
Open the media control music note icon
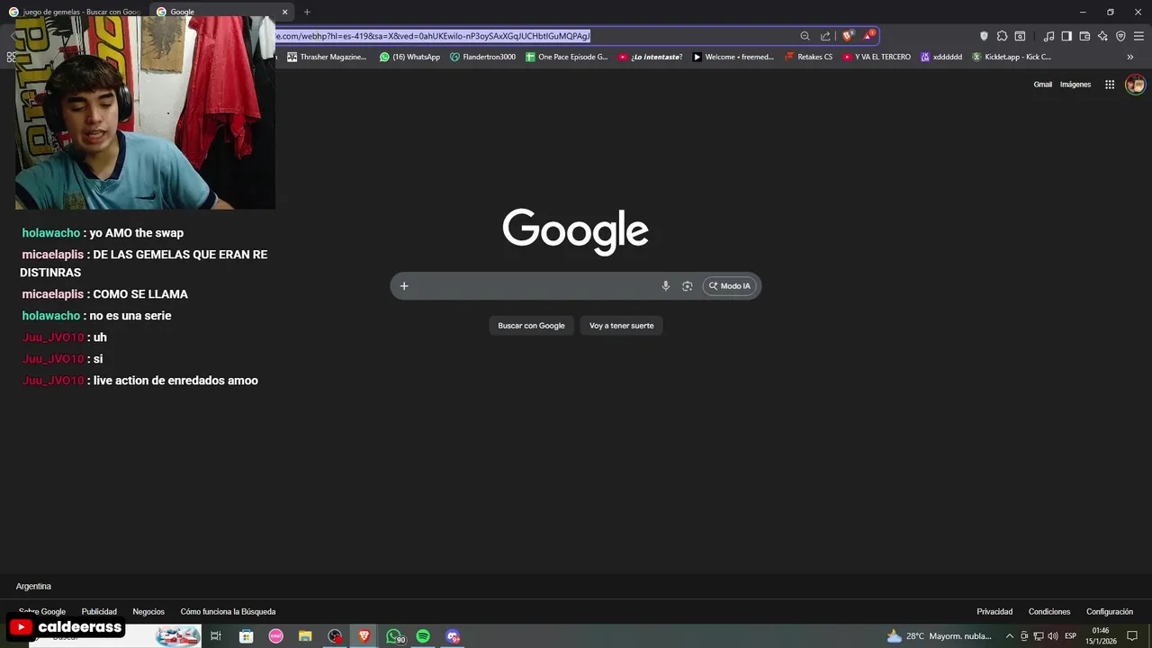pyautogui.click(x=1048, y=36)
